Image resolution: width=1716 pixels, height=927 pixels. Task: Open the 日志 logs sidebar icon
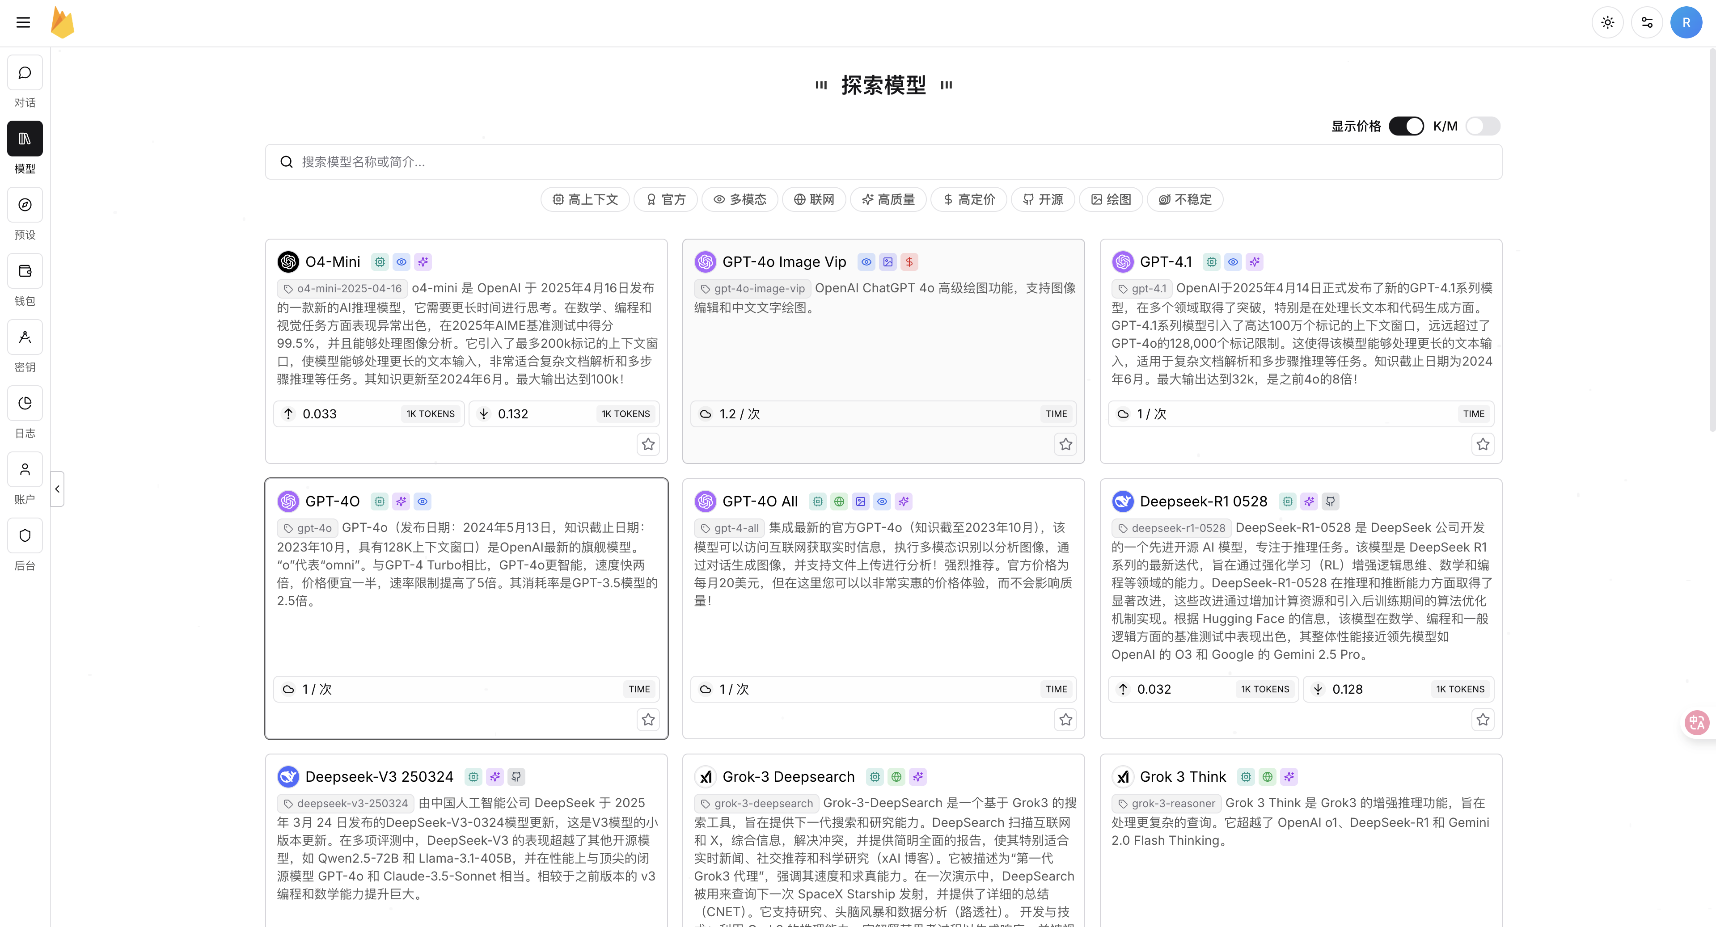click(x=25, y=403)
